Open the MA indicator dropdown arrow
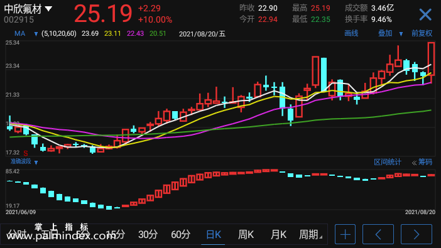Viewport: 441px width, 248px height. point(36,34)
